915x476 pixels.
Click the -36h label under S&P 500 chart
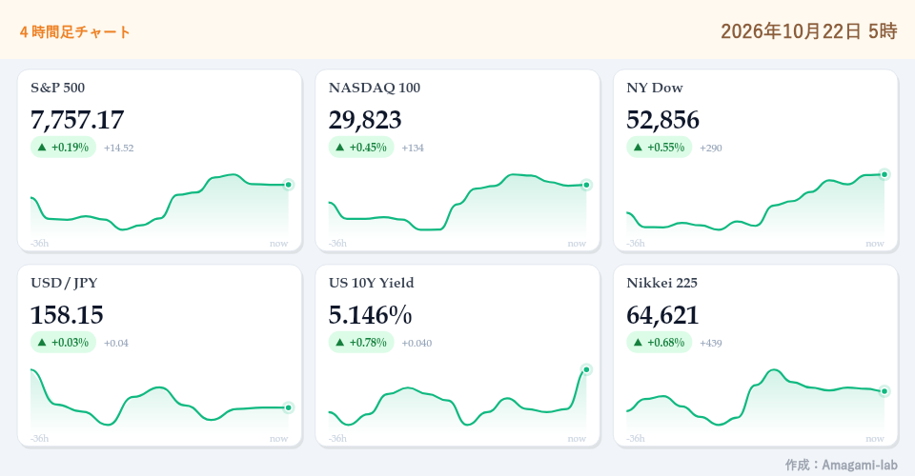[x=40, y=244]
